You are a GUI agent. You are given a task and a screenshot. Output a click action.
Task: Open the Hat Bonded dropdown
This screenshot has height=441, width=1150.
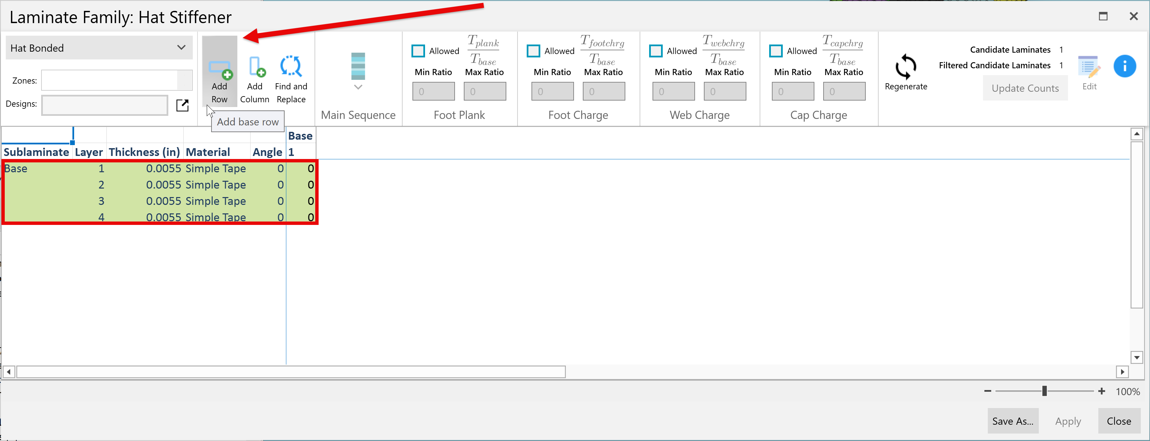[x=99, y=48]
